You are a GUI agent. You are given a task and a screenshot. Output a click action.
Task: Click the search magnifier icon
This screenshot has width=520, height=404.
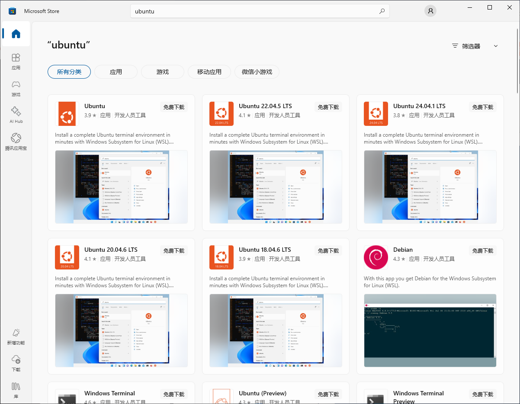click(382, 11)
